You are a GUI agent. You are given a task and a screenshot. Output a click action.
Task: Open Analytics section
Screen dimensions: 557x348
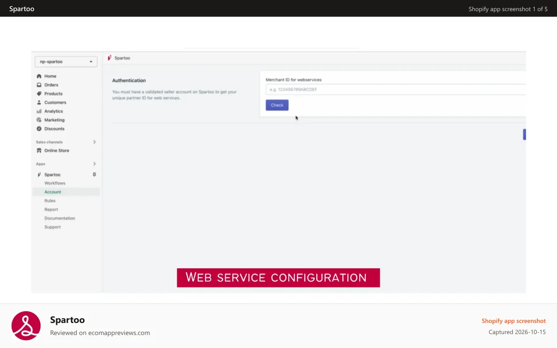tap(53, 111)
